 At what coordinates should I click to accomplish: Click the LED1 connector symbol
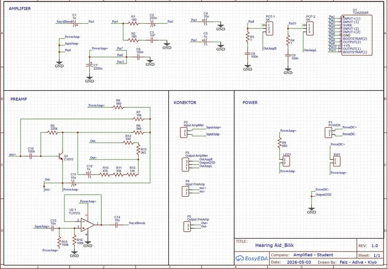[286, 161]
